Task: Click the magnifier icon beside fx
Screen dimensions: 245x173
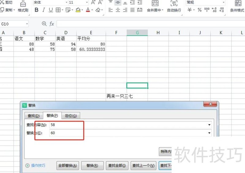Action: (x=44, y=24)
